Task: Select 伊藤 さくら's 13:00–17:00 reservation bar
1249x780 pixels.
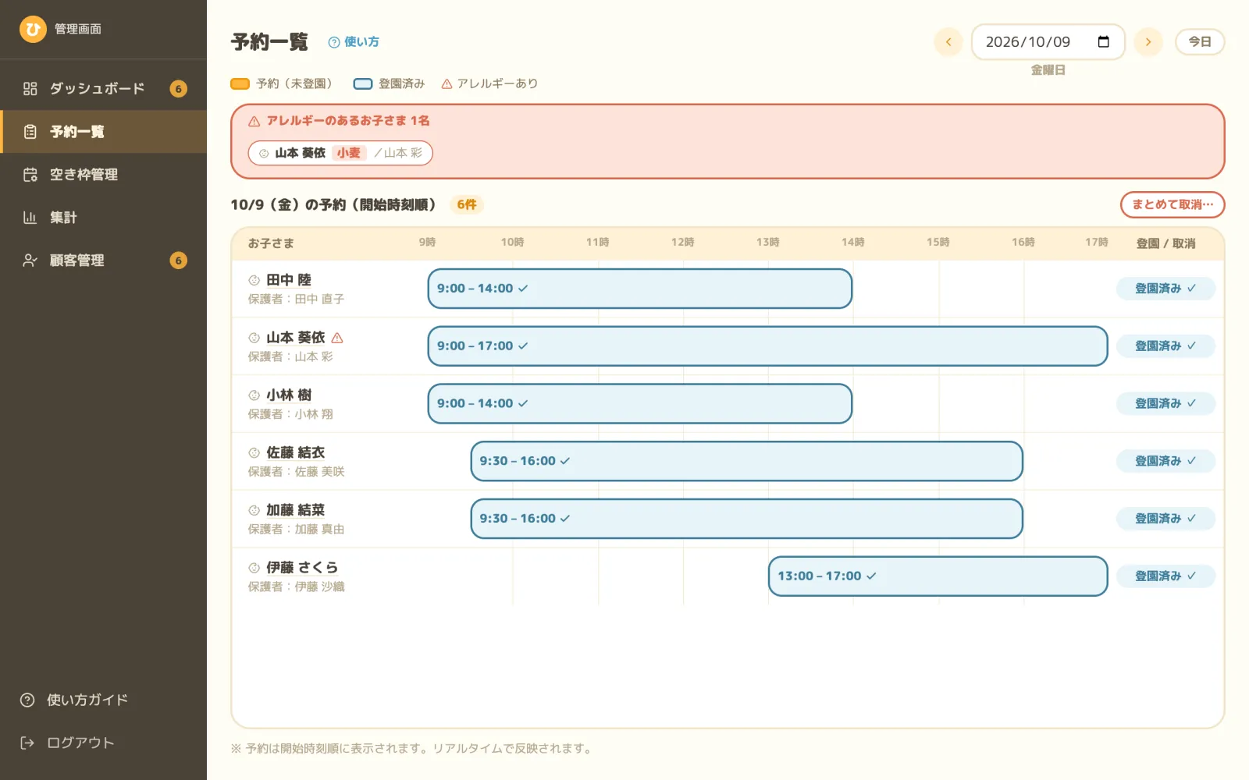Action: (938, 576)
